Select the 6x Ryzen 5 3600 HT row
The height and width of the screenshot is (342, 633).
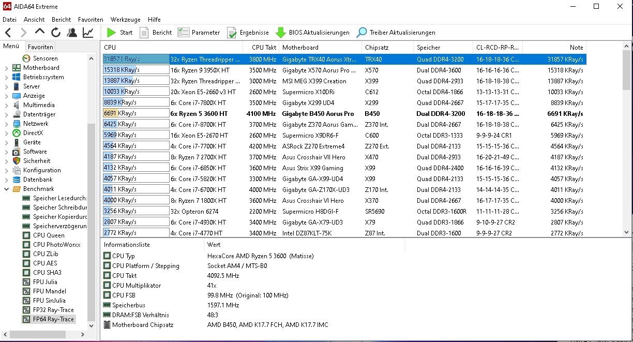pyautogui.click(x=344, y=113)
